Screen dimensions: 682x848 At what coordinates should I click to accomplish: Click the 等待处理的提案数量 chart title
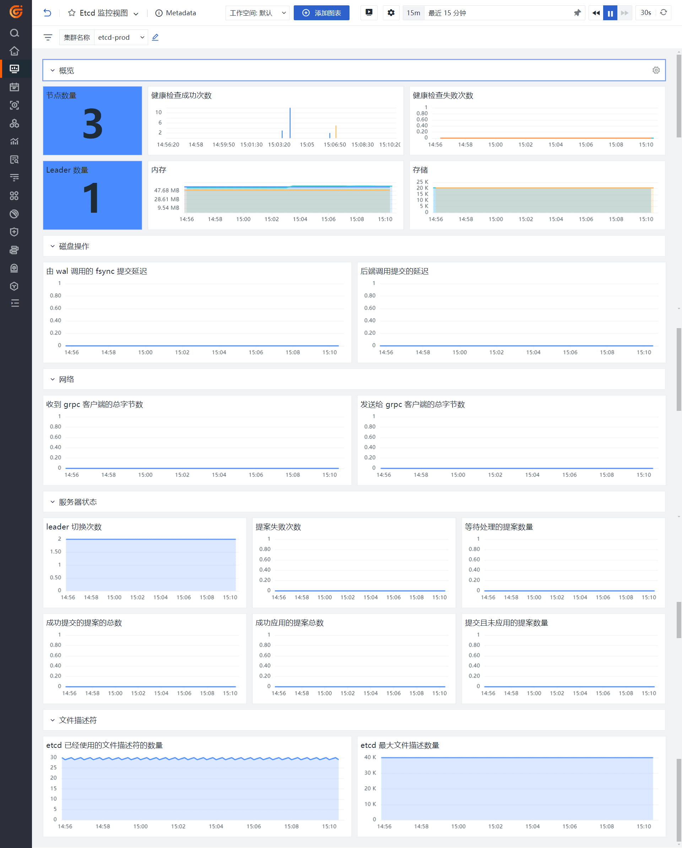click(499, 527)
